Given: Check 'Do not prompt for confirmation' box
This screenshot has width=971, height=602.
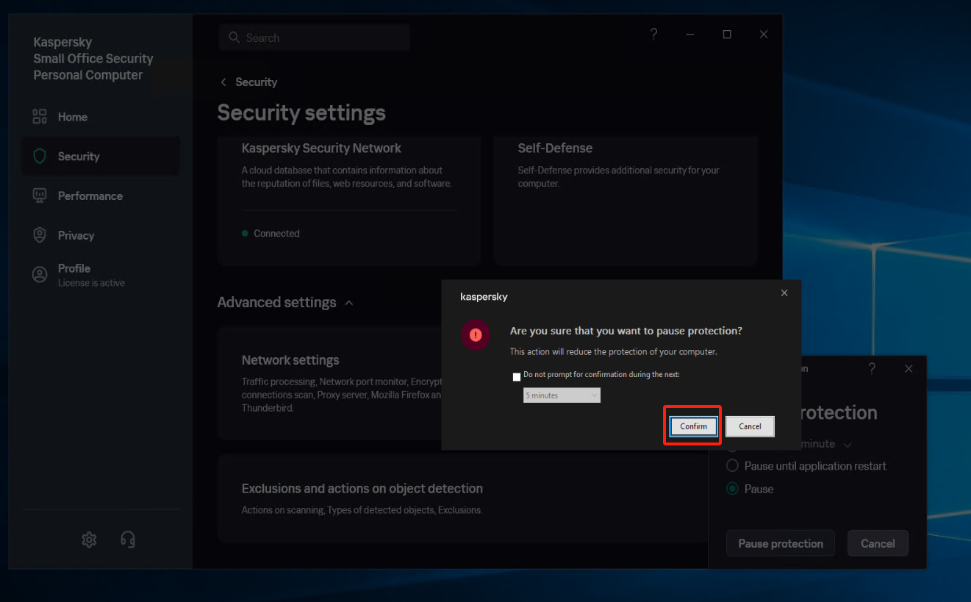Looking at the screenshot, I should [x=517, y=377].
